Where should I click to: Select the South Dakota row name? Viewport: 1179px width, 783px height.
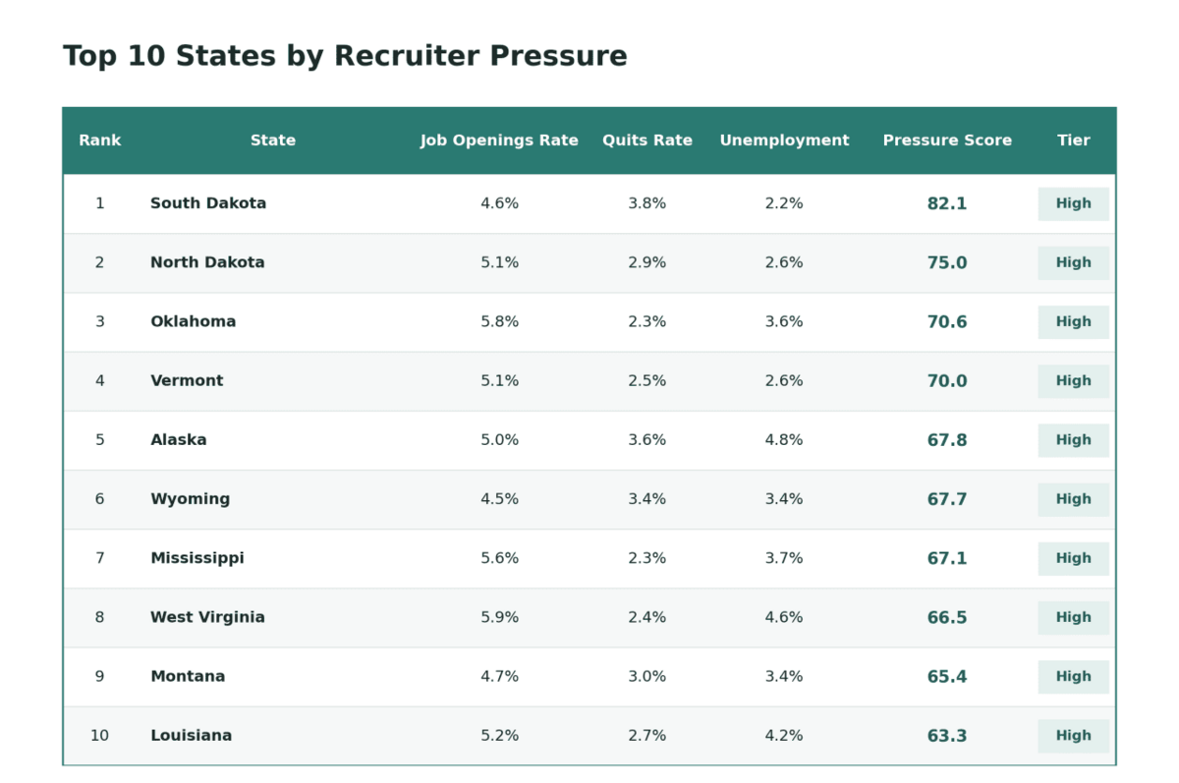(208, 203)
